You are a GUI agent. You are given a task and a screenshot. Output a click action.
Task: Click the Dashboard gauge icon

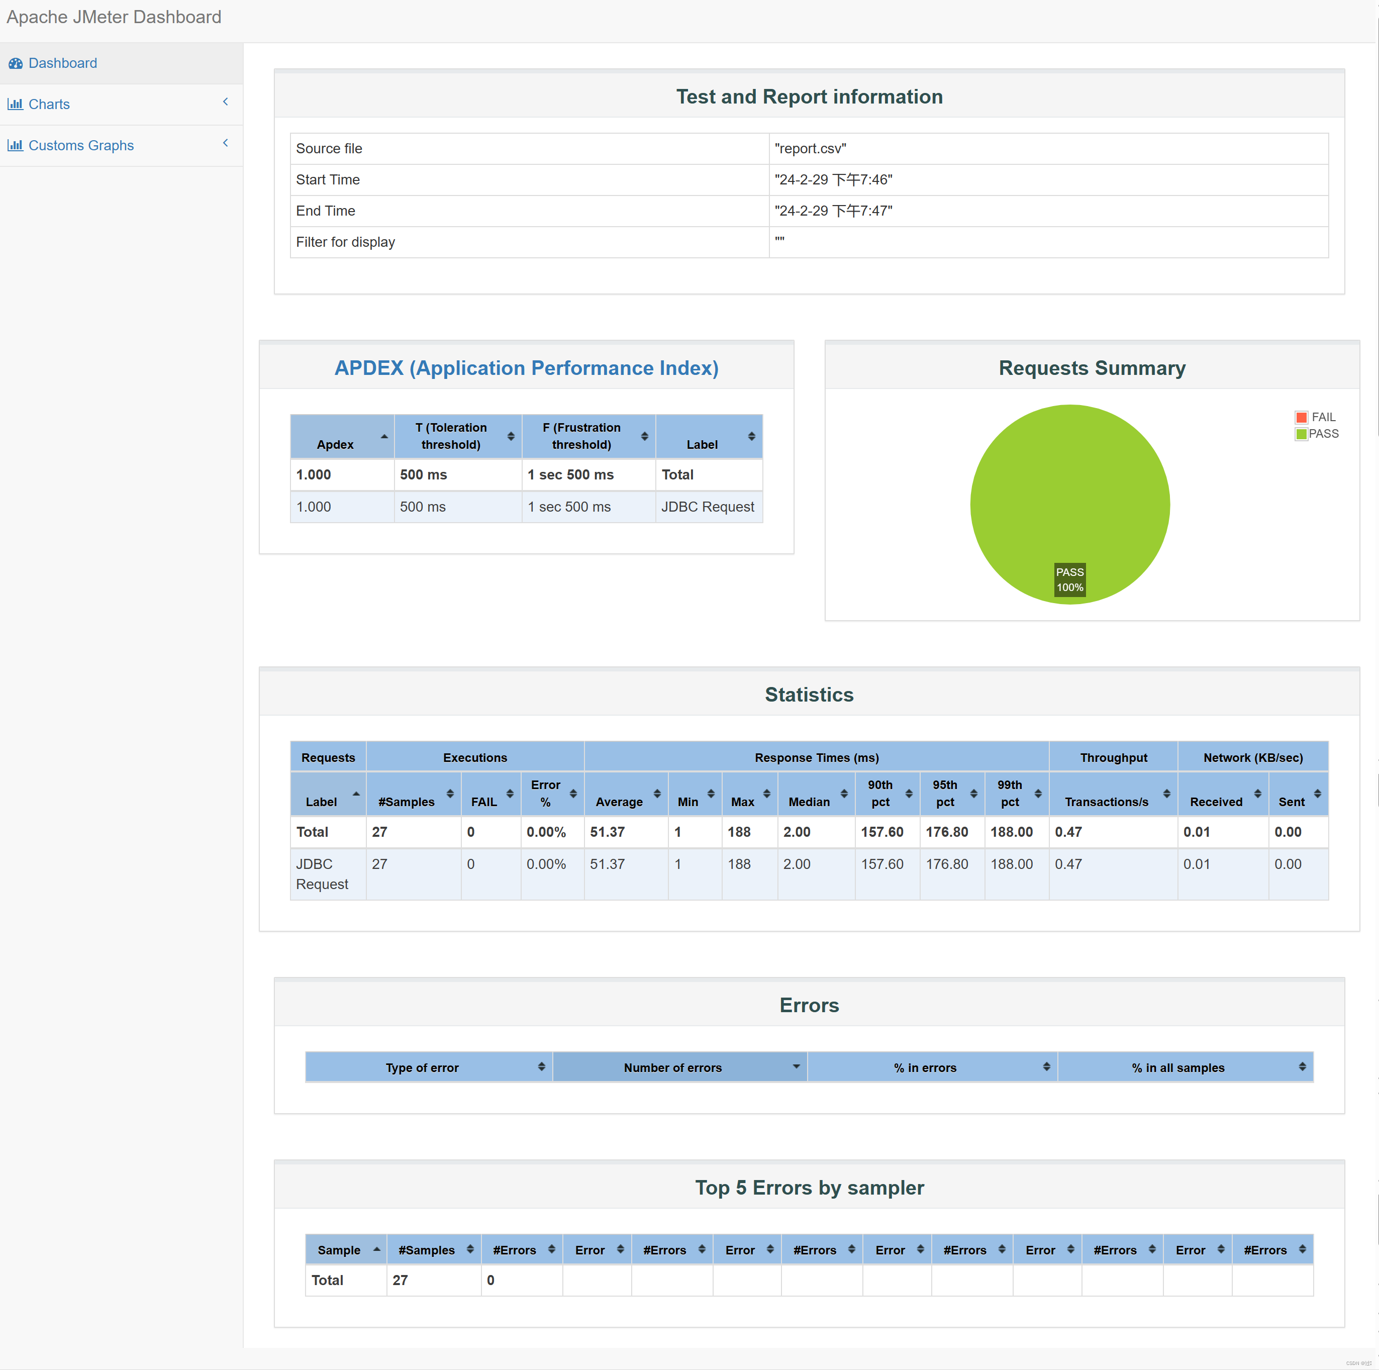pyautogui.click(x=15, y=63)
